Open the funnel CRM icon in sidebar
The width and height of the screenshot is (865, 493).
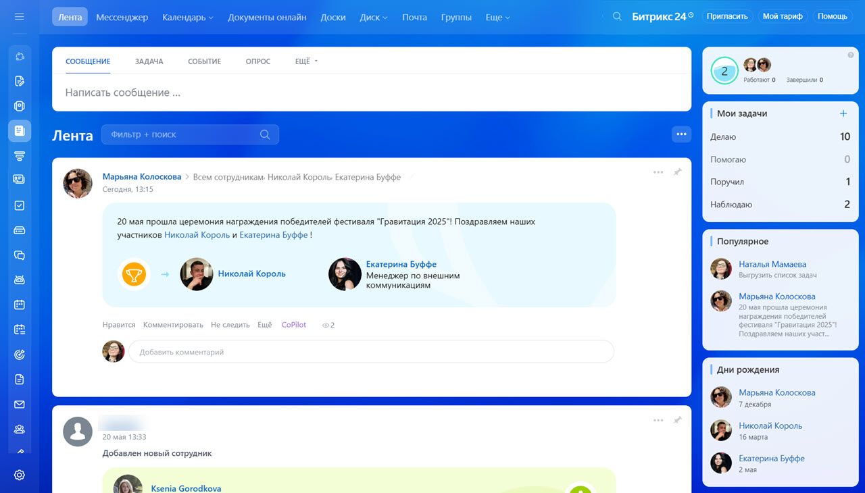click(x=20, y=156)
